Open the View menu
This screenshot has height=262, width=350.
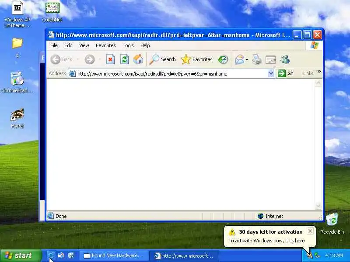tap(84, 45)
